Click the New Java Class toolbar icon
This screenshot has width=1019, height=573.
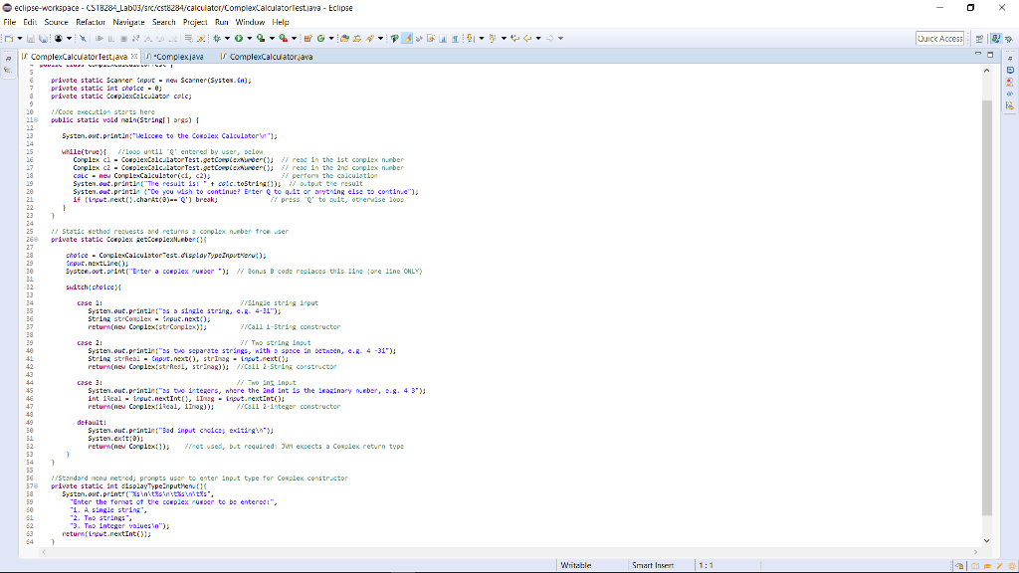click(x=320, y=37)
